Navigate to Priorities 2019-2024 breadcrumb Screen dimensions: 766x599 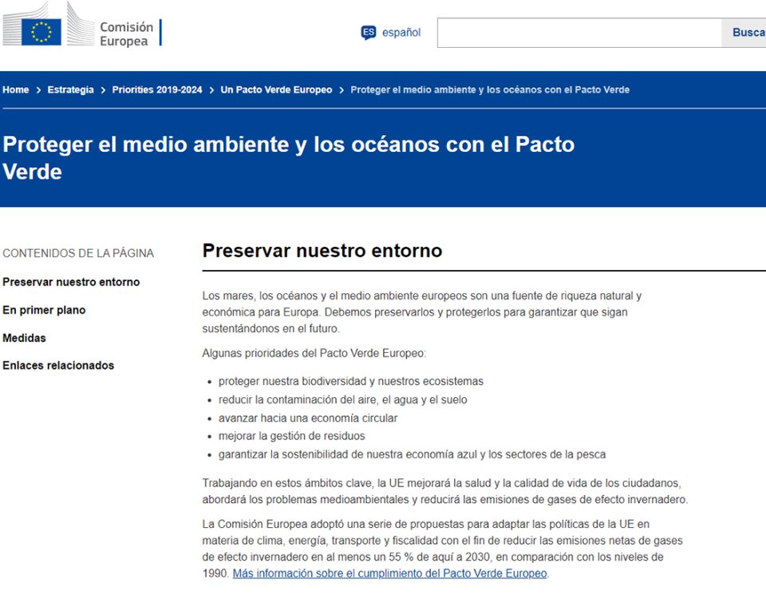click(x=156, y=90)
